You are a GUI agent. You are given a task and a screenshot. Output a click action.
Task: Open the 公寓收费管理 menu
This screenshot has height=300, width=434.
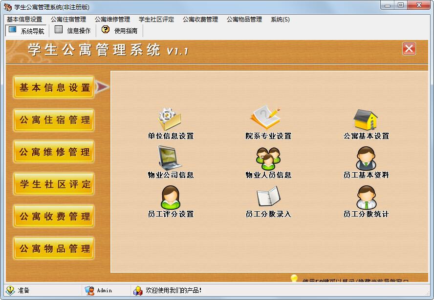pos(201,20)
